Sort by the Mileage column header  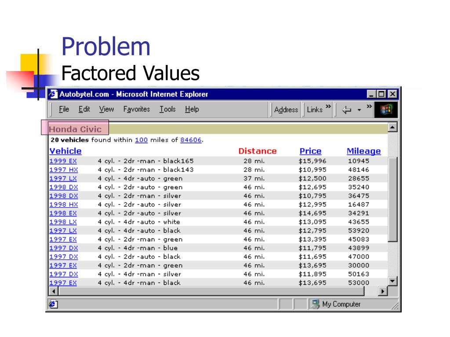pos(363,151)
